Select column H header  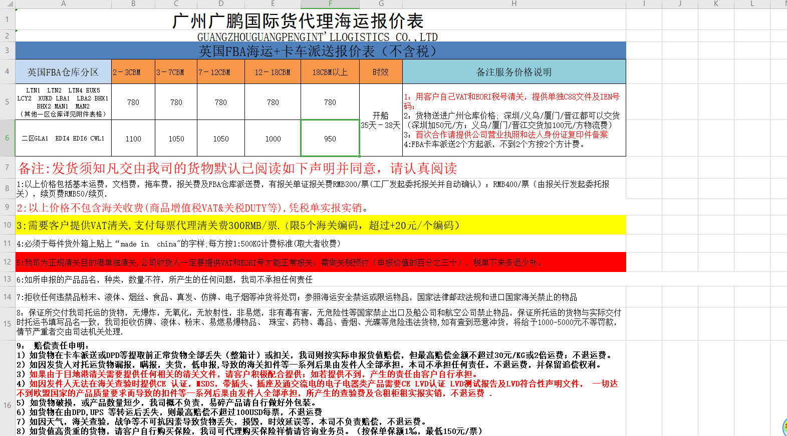point(514,3)
